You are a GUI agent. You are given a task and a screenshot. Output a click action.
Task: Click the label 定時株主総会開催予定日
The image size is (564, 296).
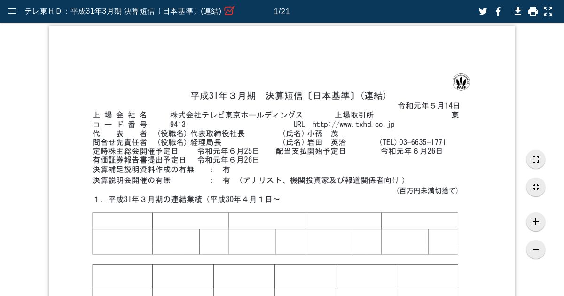click(x=135, y=151)
